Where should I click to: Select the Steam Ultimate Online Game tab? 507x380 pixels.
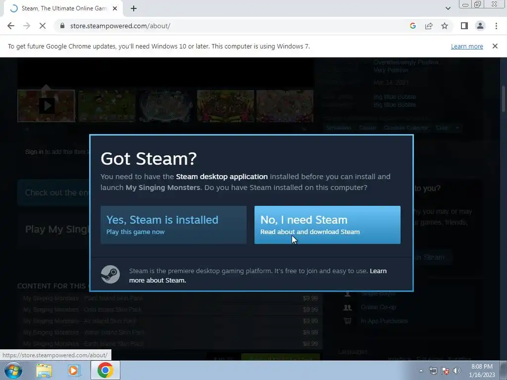coord(63,9)
